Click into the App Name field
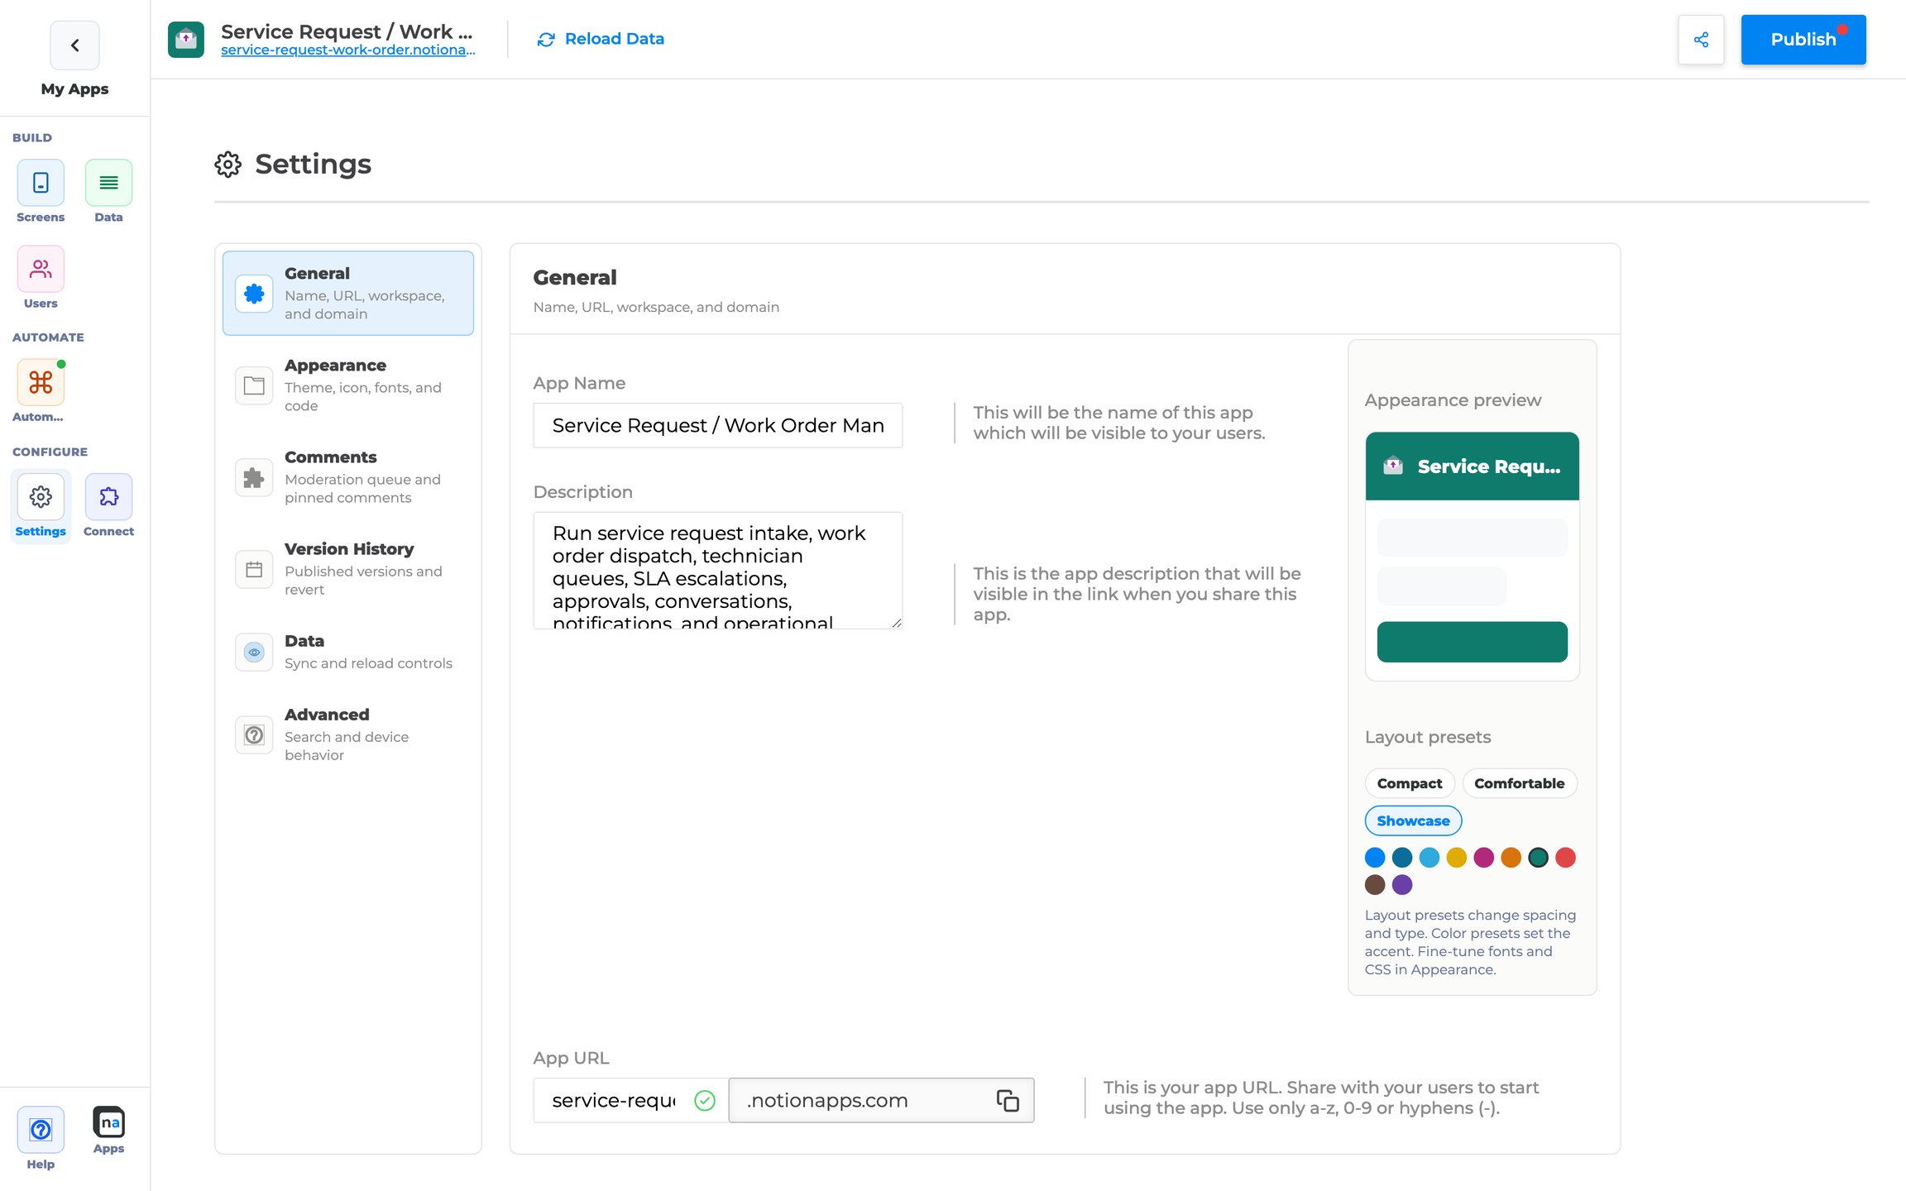Viewport: 1906px width, 1191px height. [x=718, y=425]
